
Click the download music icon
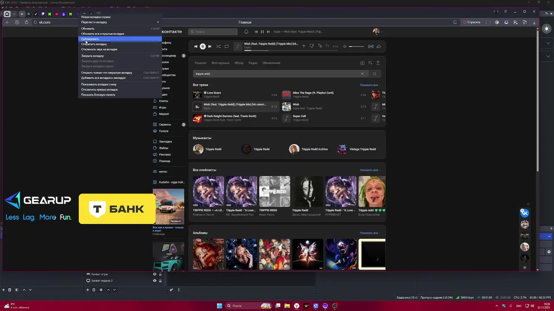pos(362,63)
